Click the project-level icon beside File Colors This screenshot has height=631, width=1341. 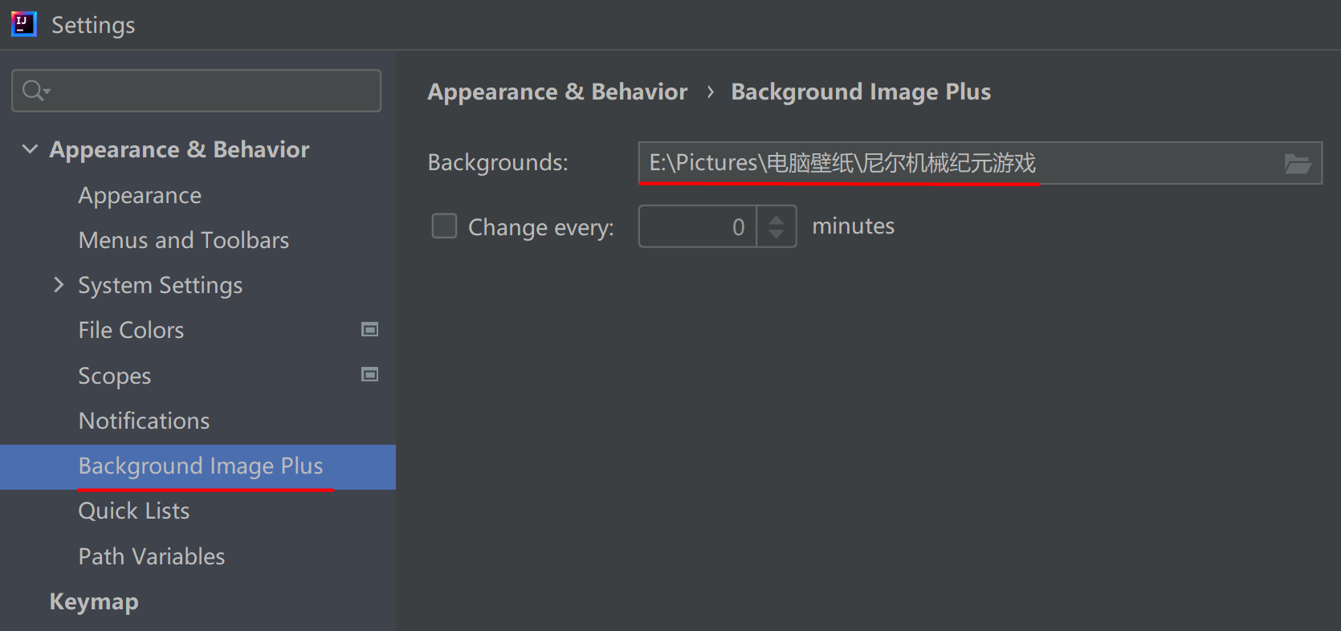click(370, 329)
